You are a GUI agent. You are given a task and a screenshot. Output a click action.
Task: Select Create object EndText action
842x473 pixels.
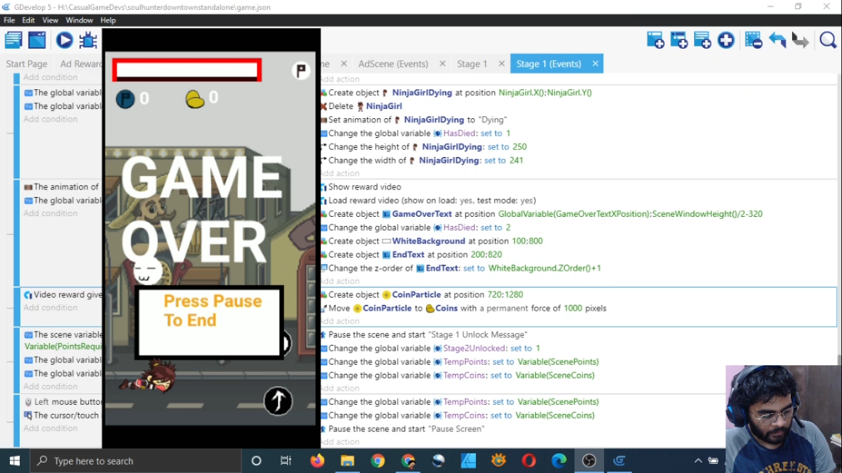[411, 254]
